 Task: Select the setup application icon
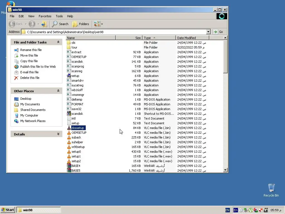click(69, 76)
